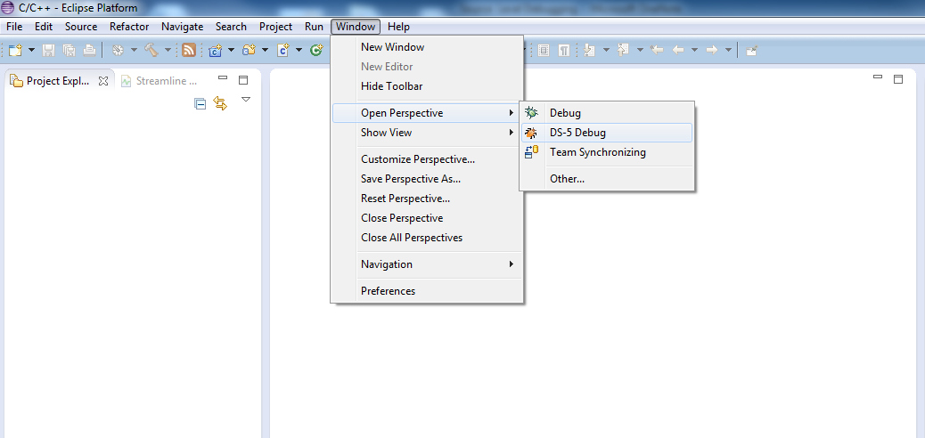
Task: Click the Forward navigation arrow icon
Action: click(711, 50)
